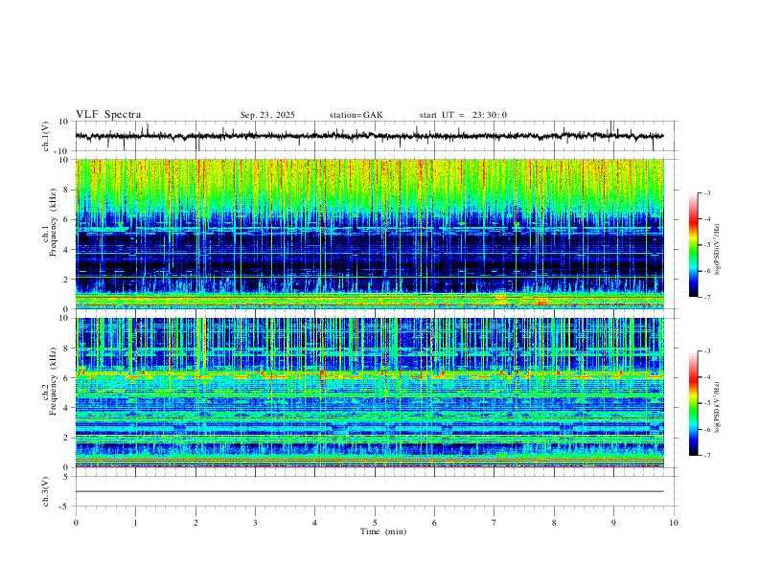Screen dimensions: 759x586
Task: Click the 'VLF Spectra' title text
Action: pyautogui.click(x=108, y=115)
